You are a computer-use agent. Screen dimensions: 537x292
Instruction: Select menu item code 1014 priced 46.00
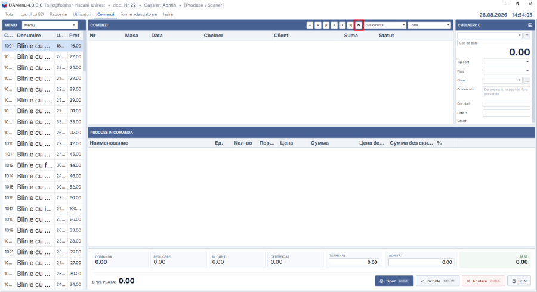43,176
